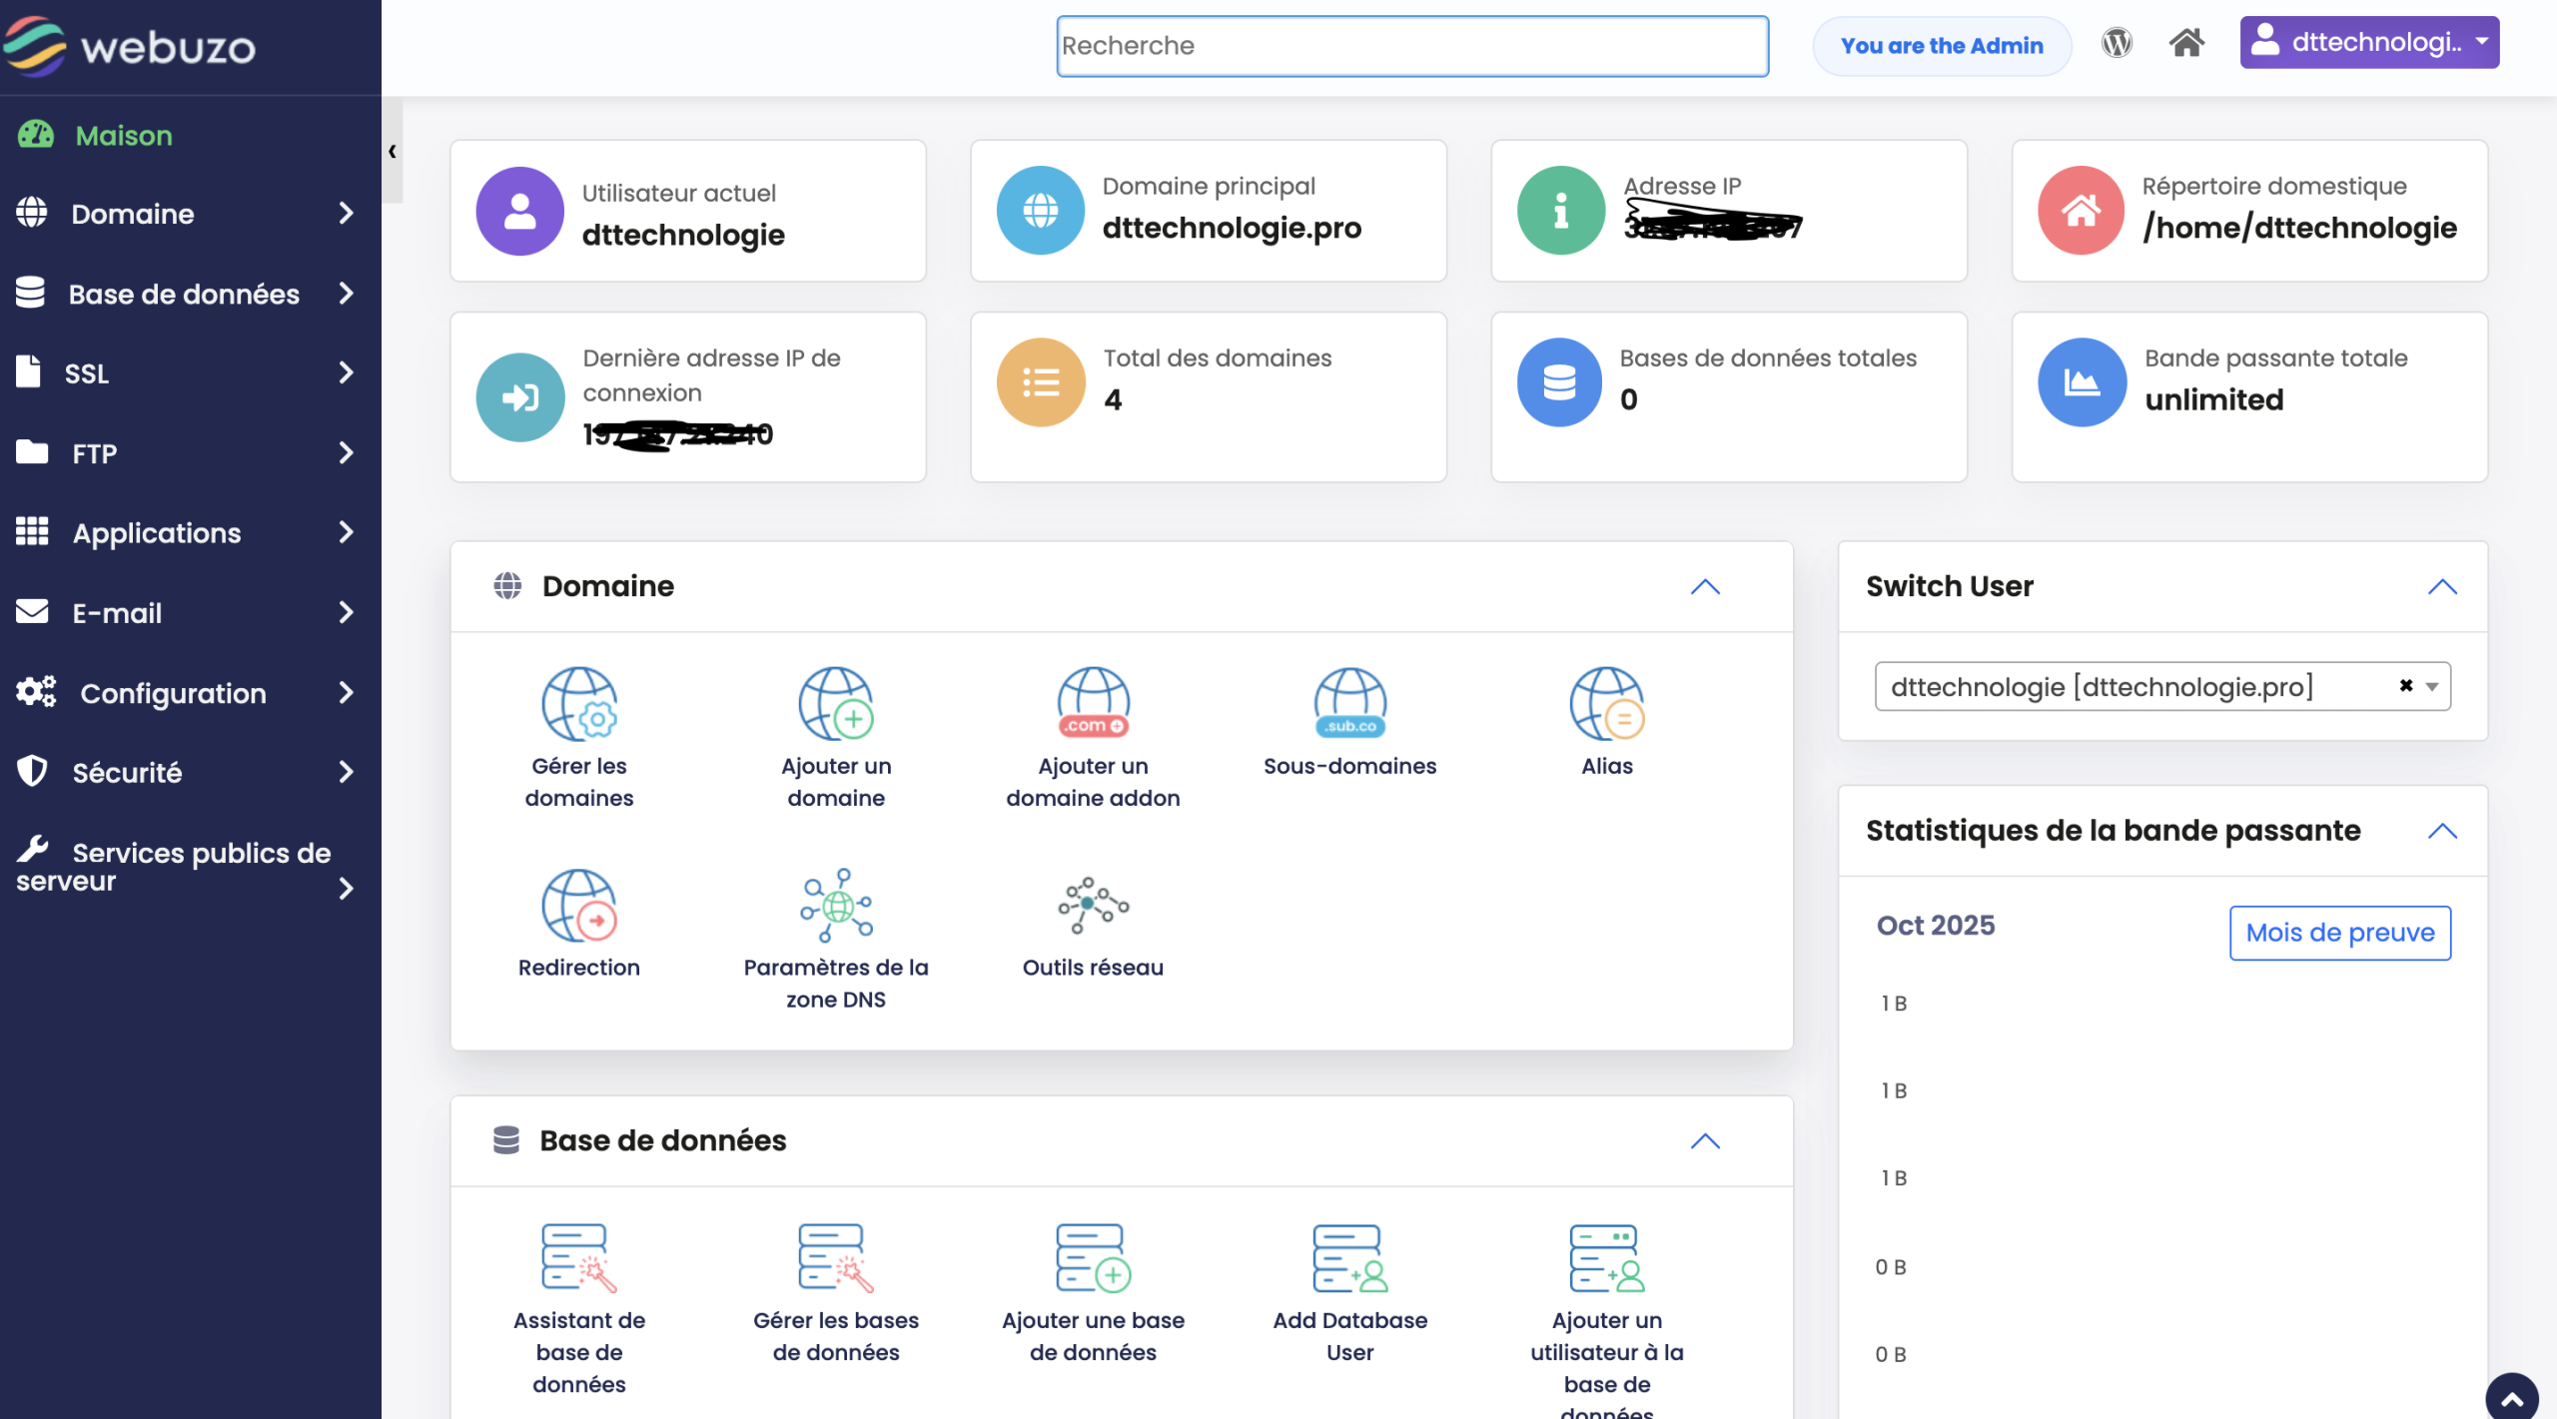
Task: Click the WordPress icon in header
Action: click(2117, 43)
